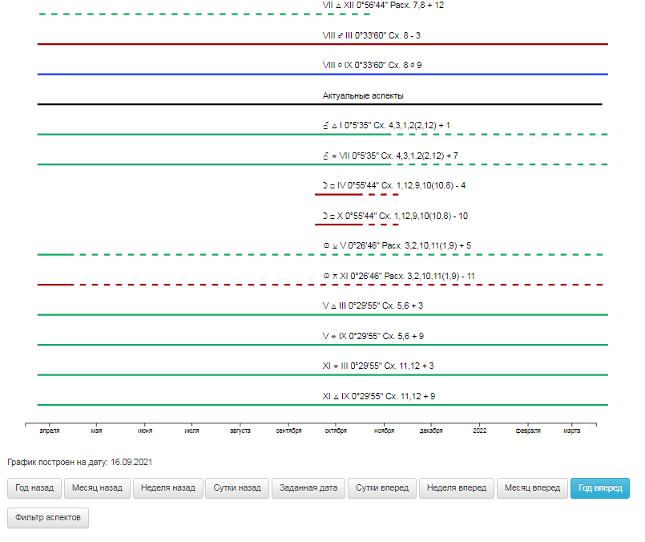
Task: Advance one day with "Сутки вперед"
Action: [381, 487]
